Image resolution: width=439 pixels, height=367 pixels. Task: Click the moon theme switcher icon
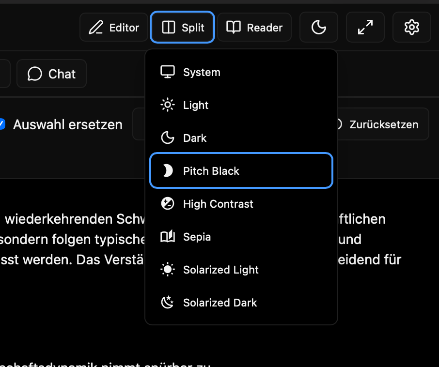(318, 28)
